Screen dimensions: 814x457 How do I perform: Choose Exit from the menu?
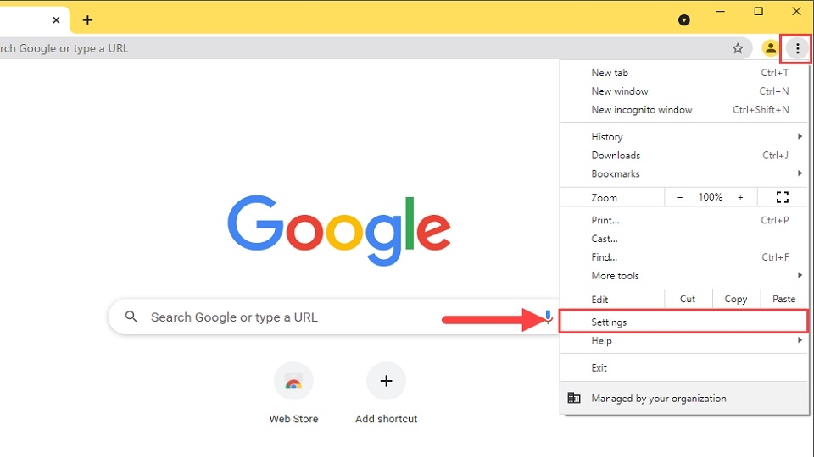[x=685, y=368]
